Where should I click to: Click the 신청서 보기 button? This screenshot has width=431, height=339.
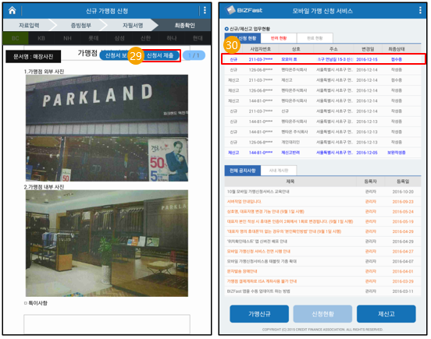(x=116, y=55)
